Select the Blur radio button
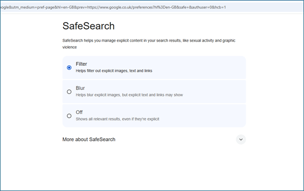The height and width of the screenshot is (191, 304). point(69,91)
